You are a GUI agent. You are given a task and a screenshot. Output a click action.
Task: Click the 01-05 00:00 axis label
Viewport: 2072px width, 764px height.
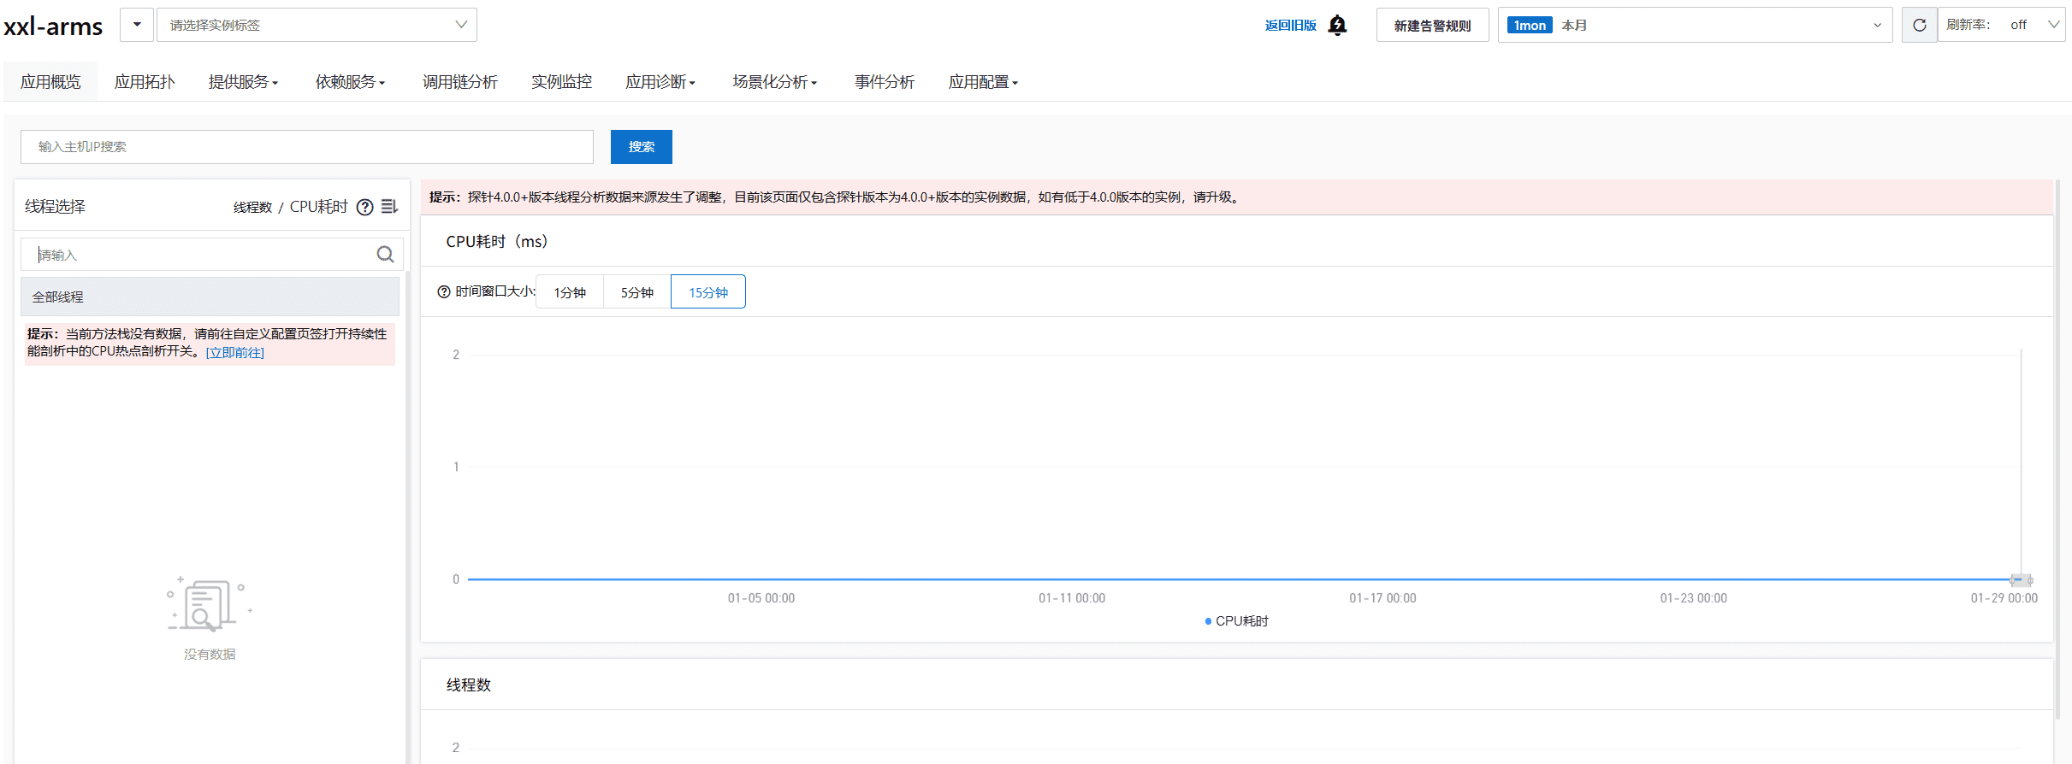pyautogui.click(x=761, y=598)
